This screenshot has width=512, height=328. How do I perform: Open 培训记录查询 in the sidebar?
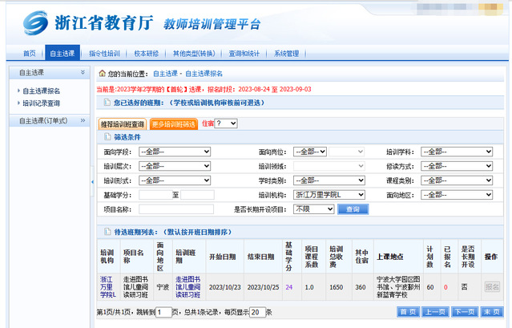(x=41, y=103)
